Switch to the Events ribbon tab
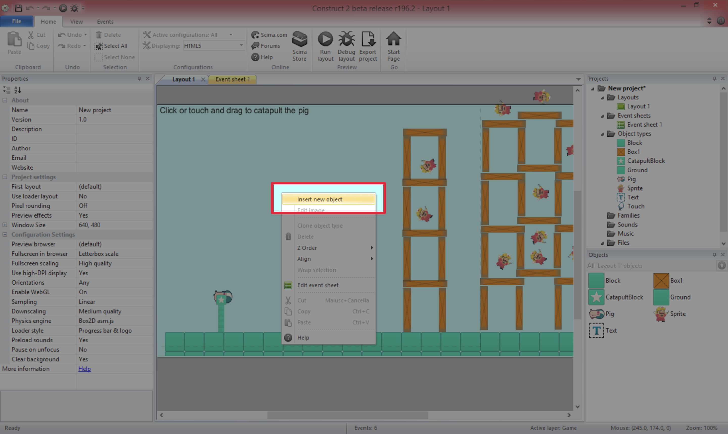 point(105,22)
